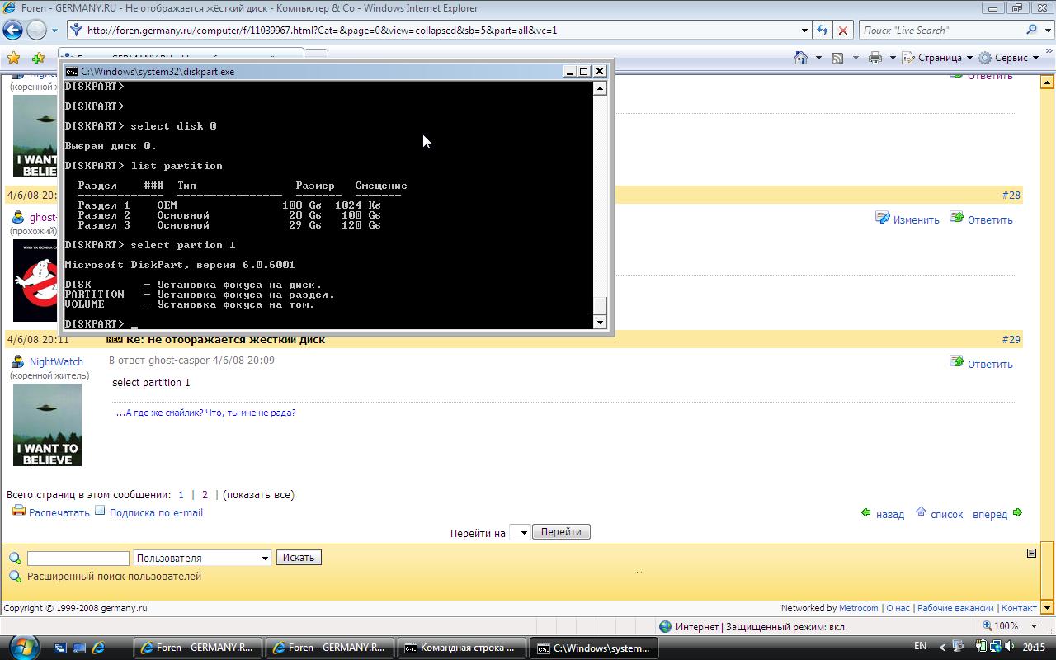Switch to Командная строка taskbar button
The image size is (1056, 660).
point(460,648)
